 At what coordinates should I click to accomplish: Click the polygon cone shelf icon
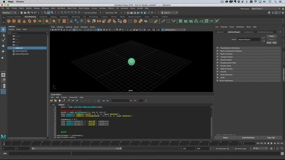pyautogui.click(x=24, y=21)
